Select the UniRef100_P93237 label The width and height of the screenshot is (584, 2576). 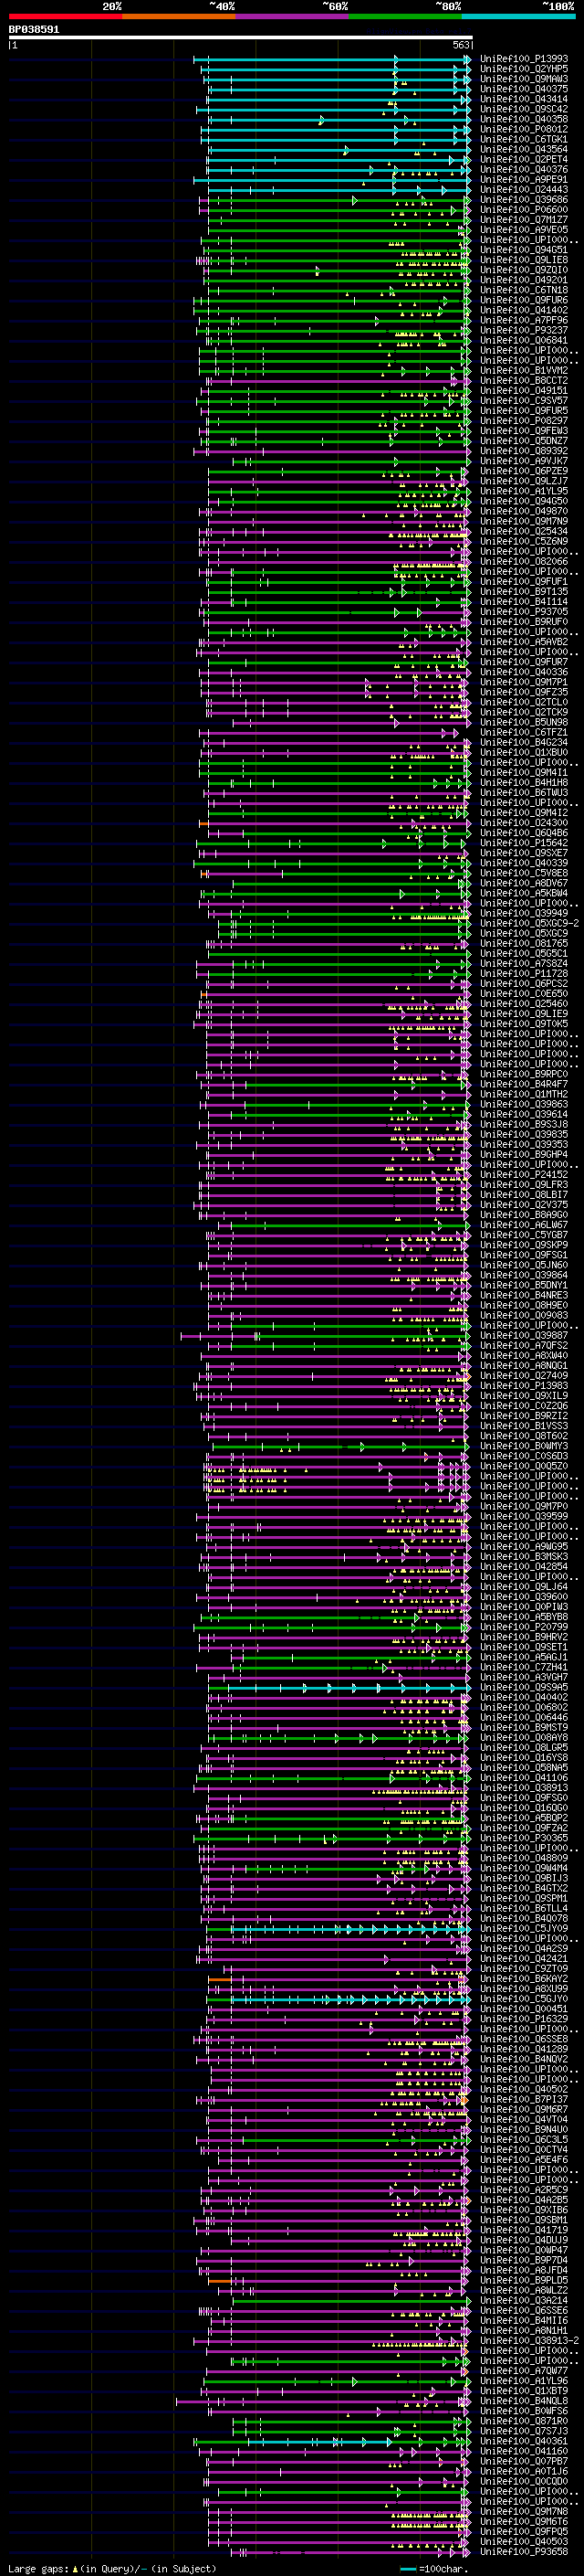(x=524, y=330)
